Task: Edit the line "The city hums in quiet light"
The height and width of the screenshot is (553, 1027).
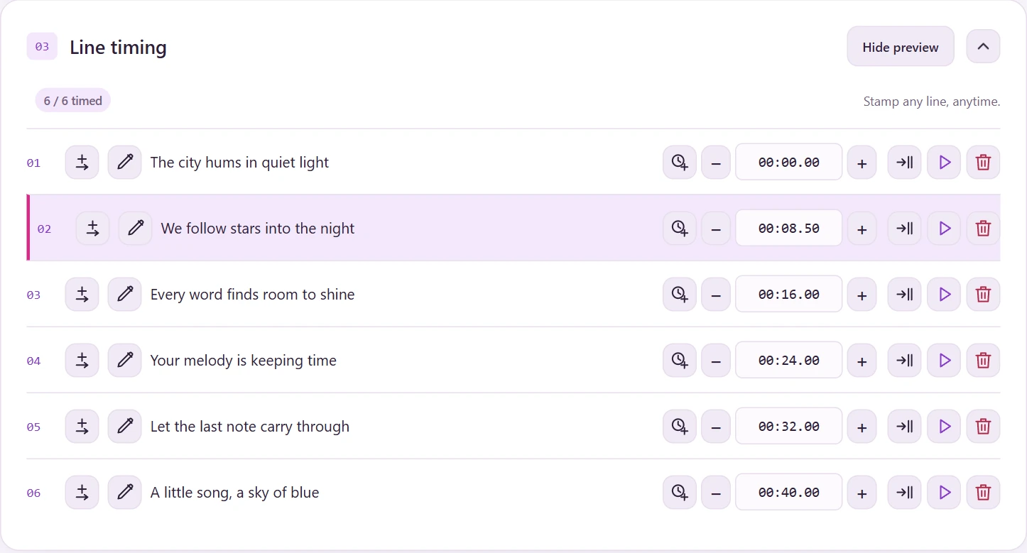Action: (125, 163)
